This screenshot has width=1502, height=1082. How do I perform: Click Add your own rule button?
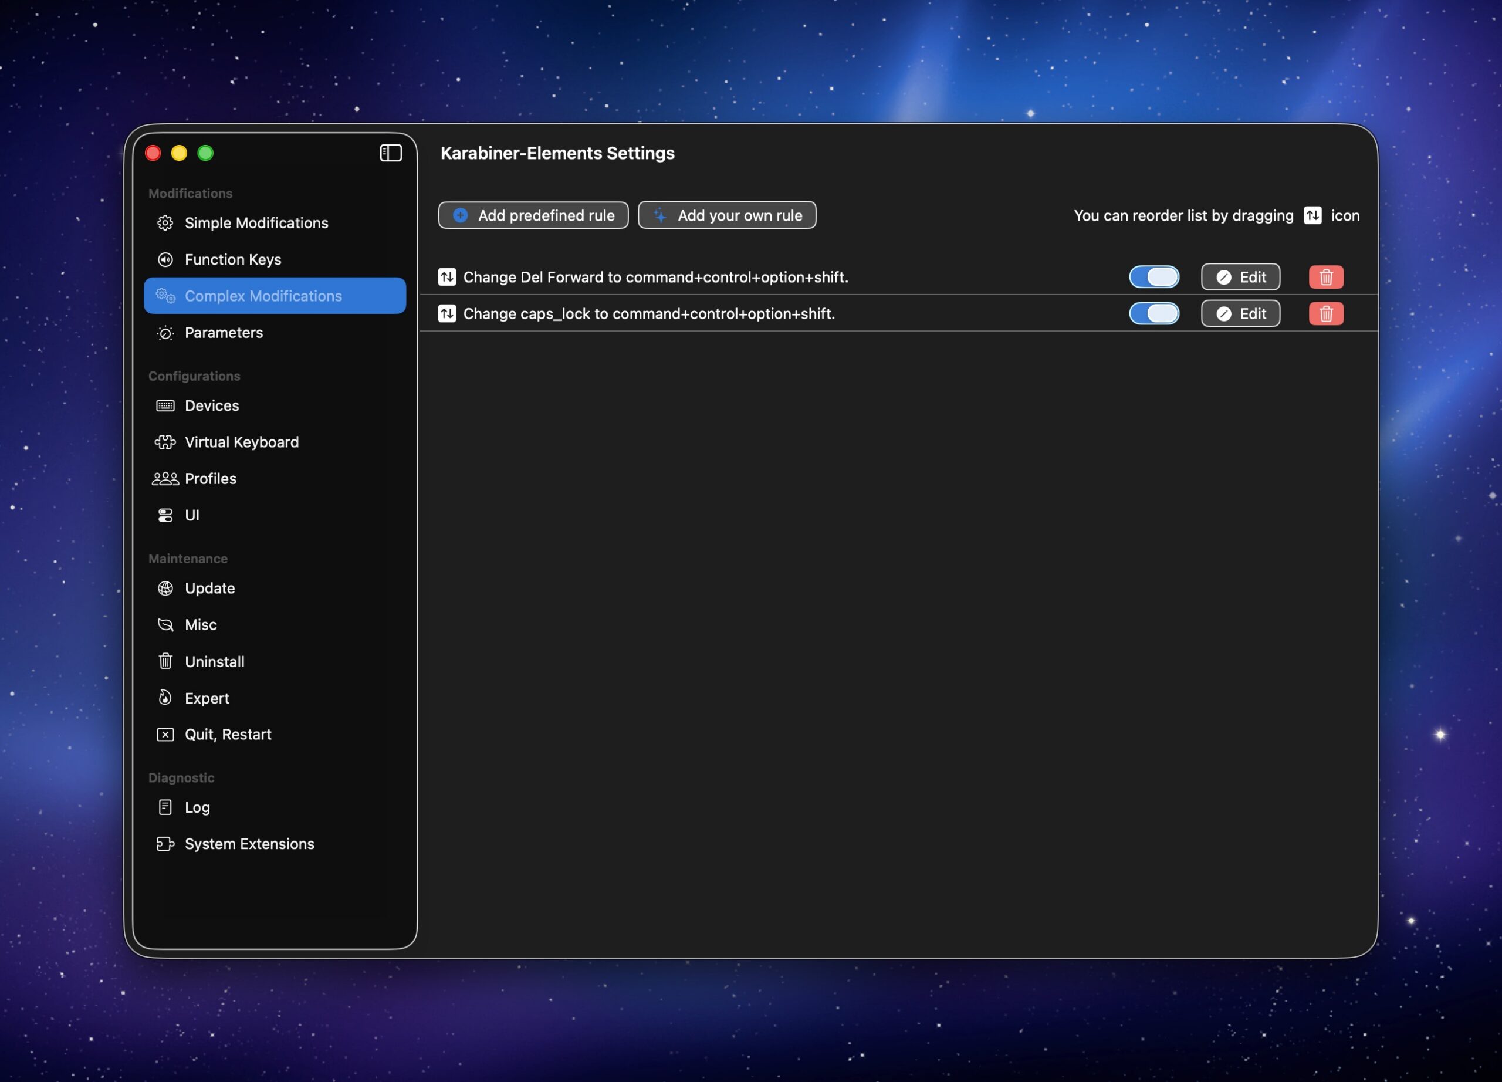click(x=726, y=215)
